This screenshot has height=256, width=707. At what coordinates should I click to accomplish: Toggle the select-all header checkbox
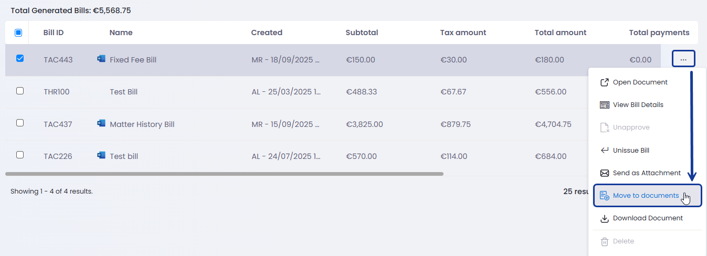click(18, 33)
